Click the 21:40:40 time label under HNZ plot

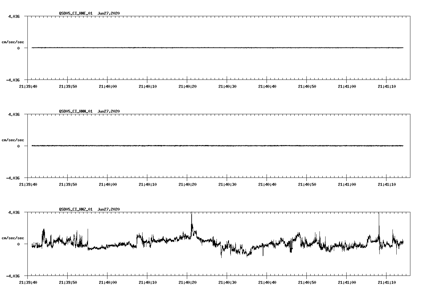tap(267, 283)
